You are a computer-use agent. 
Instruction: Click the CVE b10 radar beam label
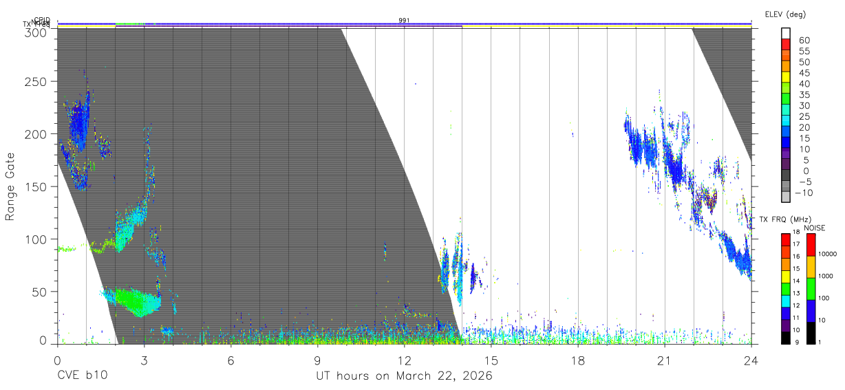(x=82, y=376)
